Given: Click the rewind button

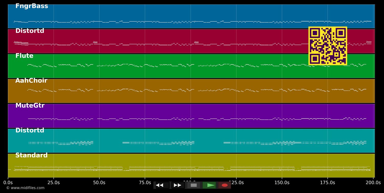Looking at the screenshot, I should click(163, 185).
